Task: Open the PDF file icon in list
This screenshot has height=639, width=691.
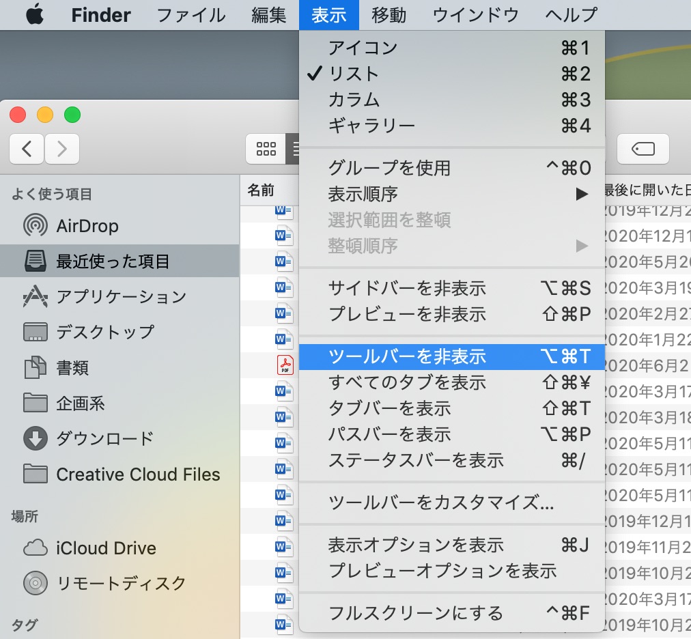Action: pos(285,365)
